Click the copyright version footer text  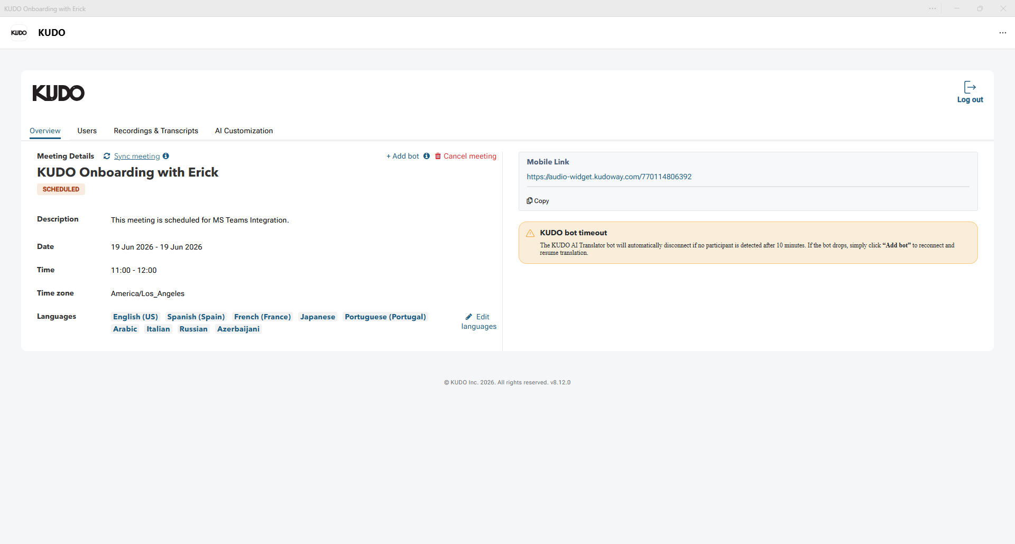coord(508,382)
